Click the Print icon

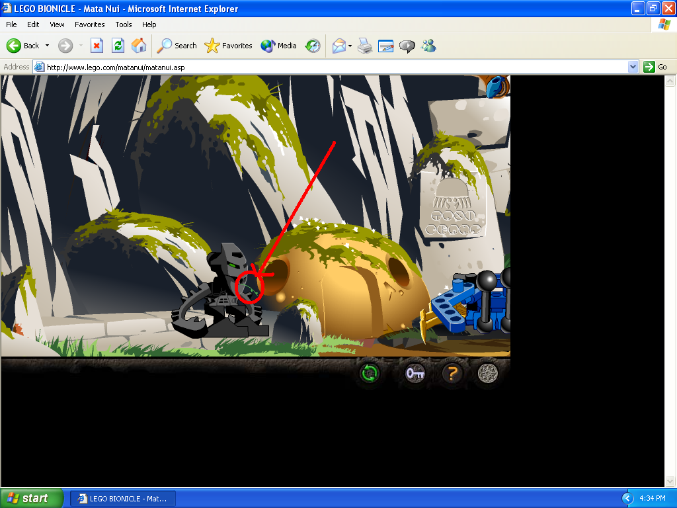tap(365, 46)
